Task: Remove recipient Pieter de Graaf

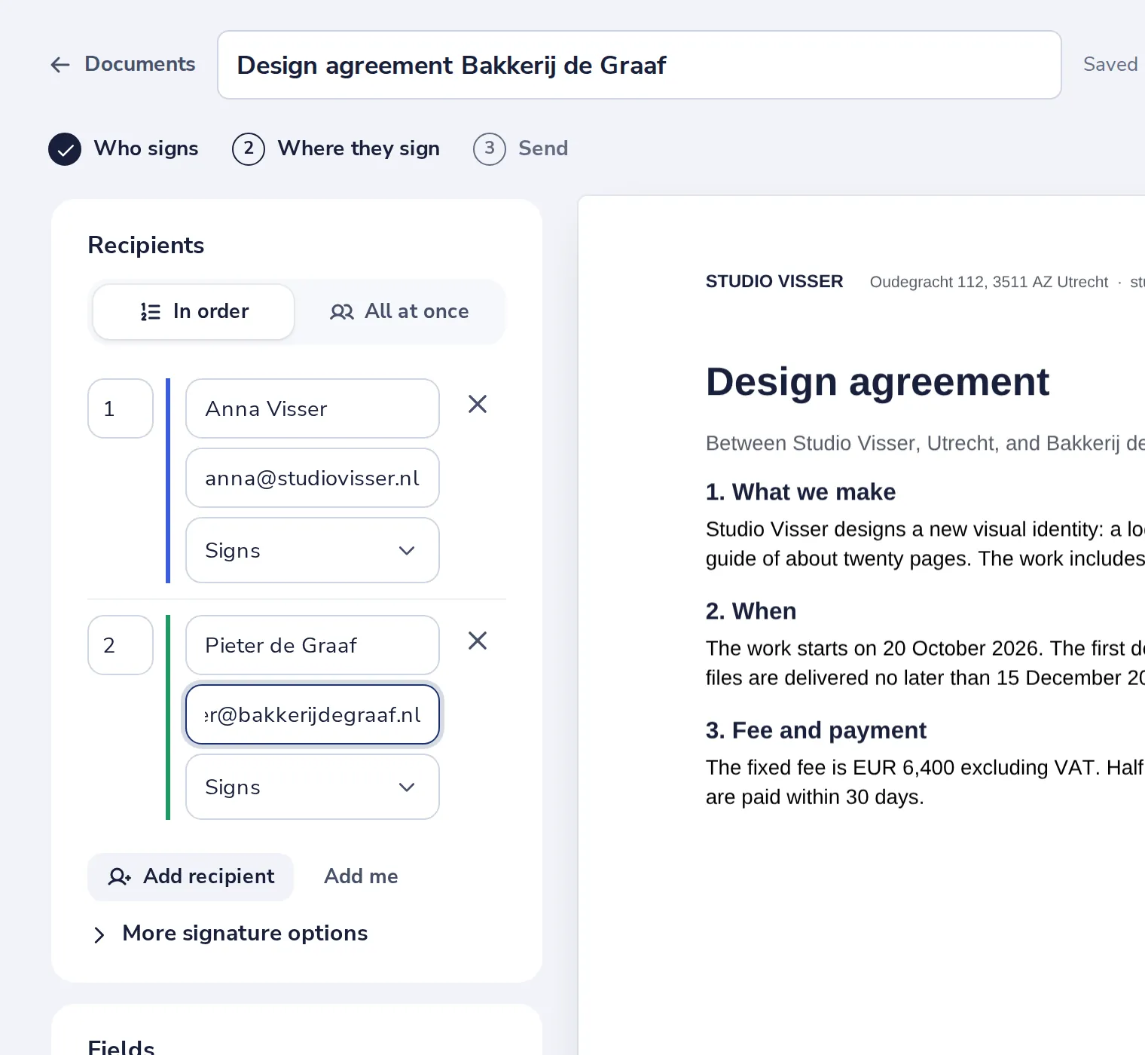Action: click(478, 641)
